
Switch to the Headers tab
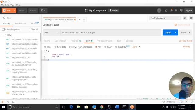point(76,41)
